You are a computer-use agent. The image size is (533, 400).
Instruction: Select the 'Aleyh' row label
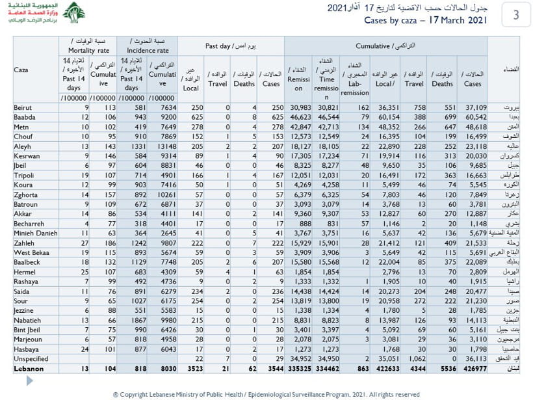(x=22, y=146)
